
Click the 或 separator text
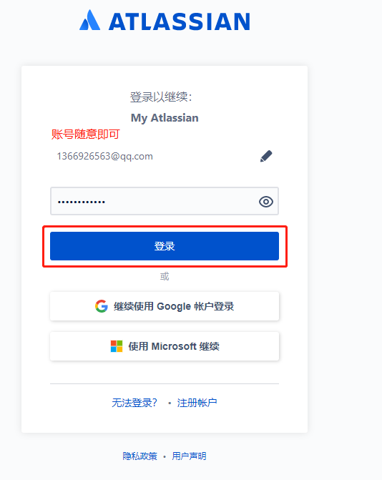[x=165, y=276]
